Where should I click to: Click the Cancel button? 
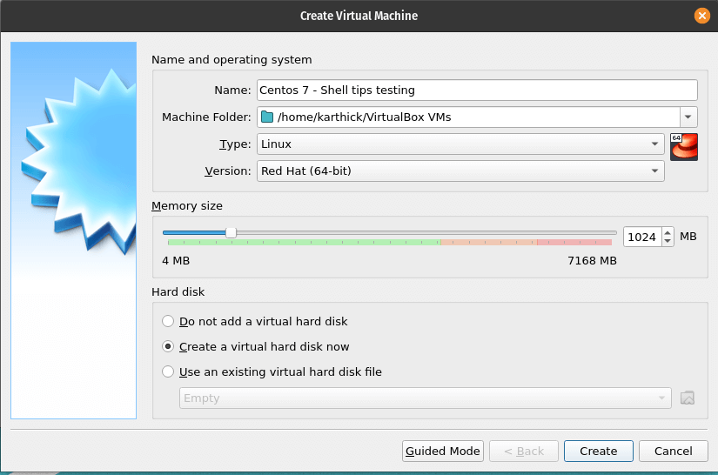click(673, 452)
